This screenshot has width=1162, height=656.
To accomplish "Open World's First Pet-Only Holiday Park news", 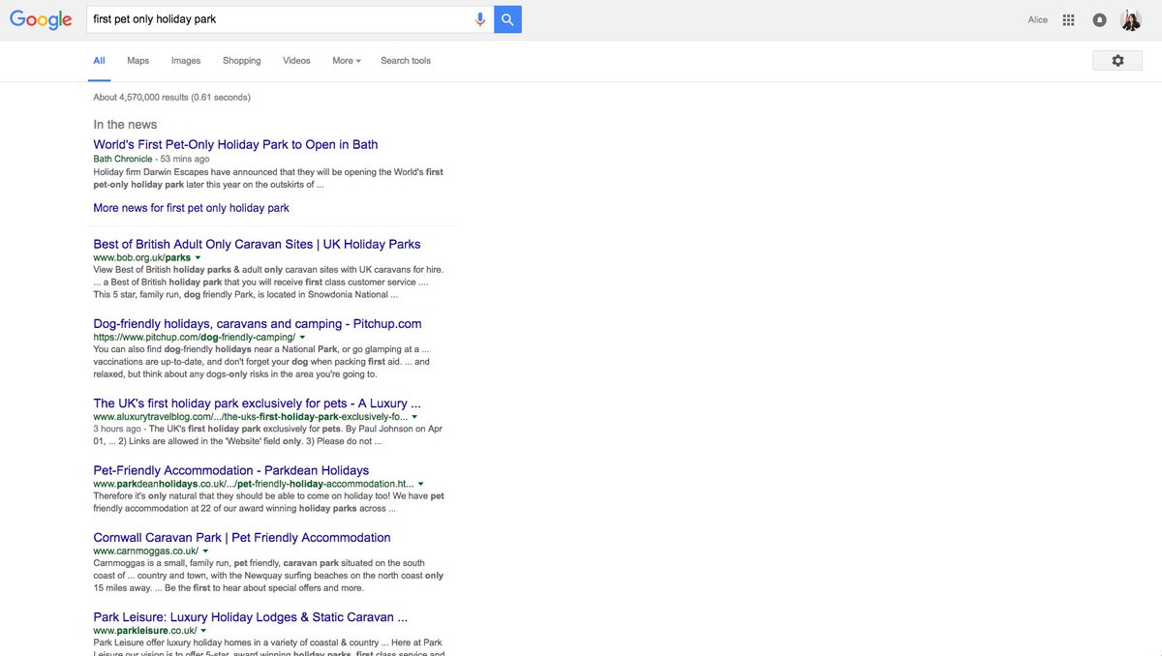I will (x=235, y=144).
